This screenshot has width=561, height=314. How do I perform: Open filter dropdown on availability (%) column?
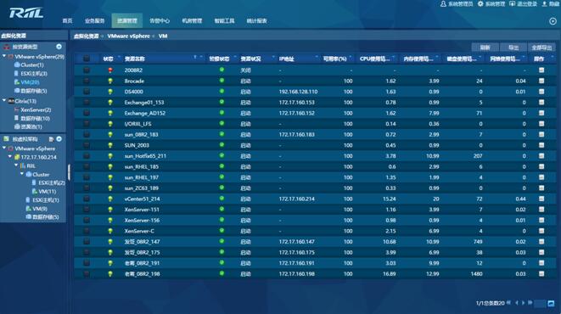click(x=351, y=57)
